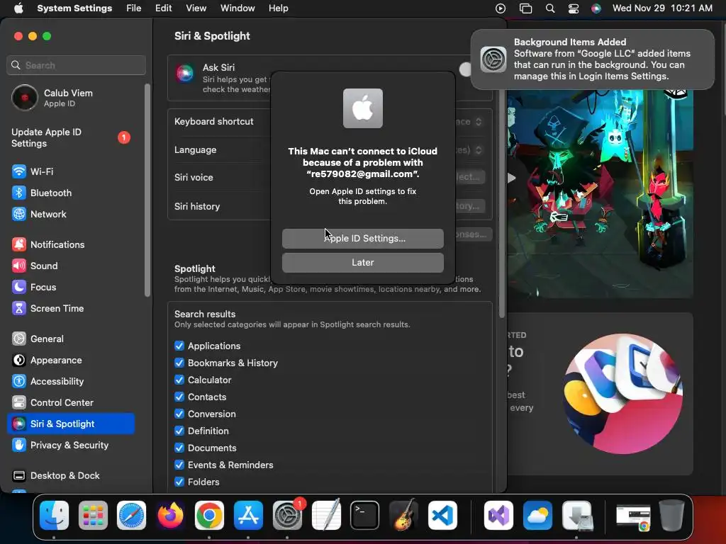This screenshot has width=726, height=544.
Task: Launch Visual Studio Code from Dock
Action: [442, 516]
